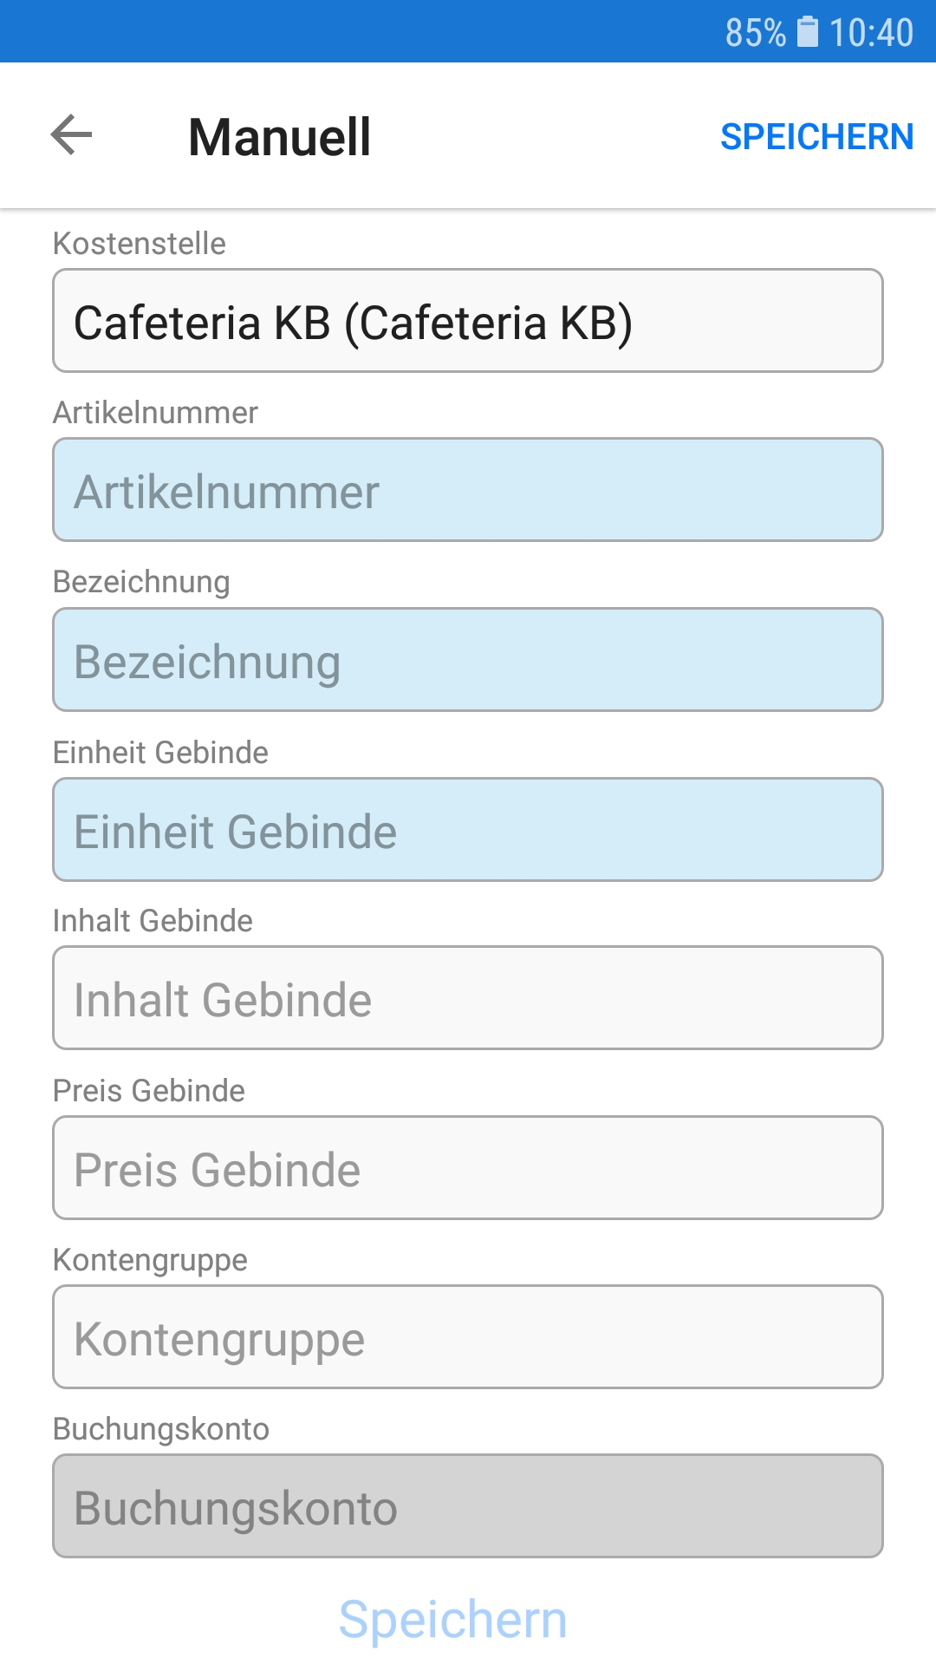Click into the Bezeichnung text box
This screenshot has height=1665, width=936.
tap(468, 660)
